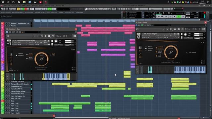Screen dimensions: 212x119
Task: Open Beat snap type dropdown
Action: 155,9
